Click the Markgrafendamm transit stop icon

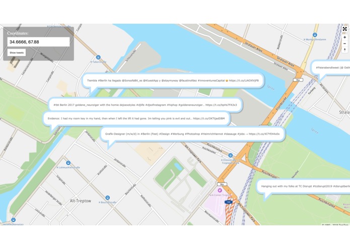point(315,35)
